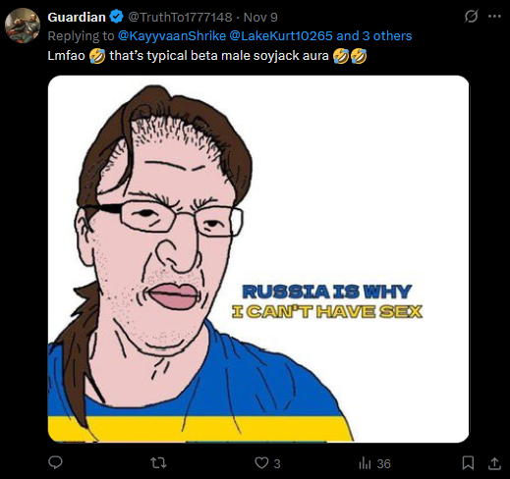510x479 pixels.
Task: Click the like count number 3
Action: pos(277,463)
